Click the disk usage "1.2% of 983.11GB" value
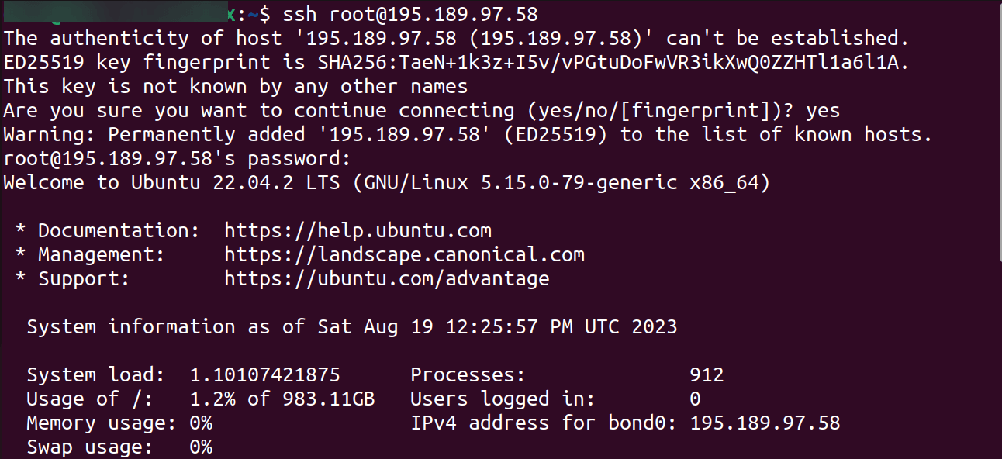Image resolution: width=1002 pixels, height=459 pixels. pyautogui.click(x=282, y=399)
